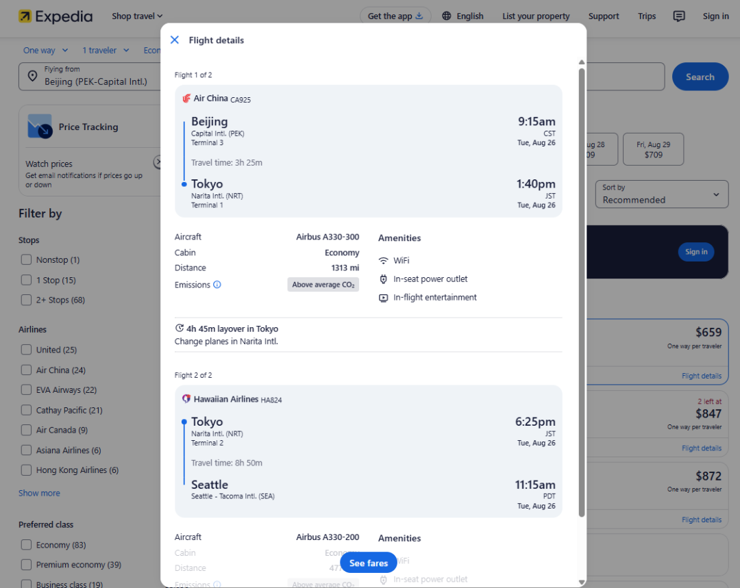
Task: Check the Air Canada (9) filter
Action: tap(27, 430)
